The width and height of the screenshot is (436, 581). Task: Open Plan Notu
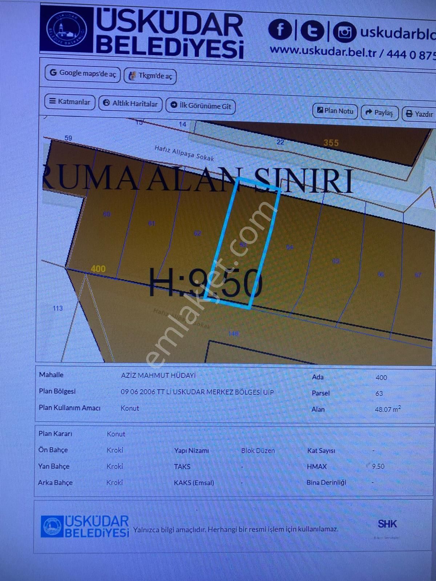335,111
